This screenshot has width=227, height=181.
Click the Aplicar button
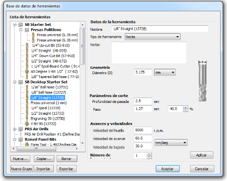coord(202,155)
